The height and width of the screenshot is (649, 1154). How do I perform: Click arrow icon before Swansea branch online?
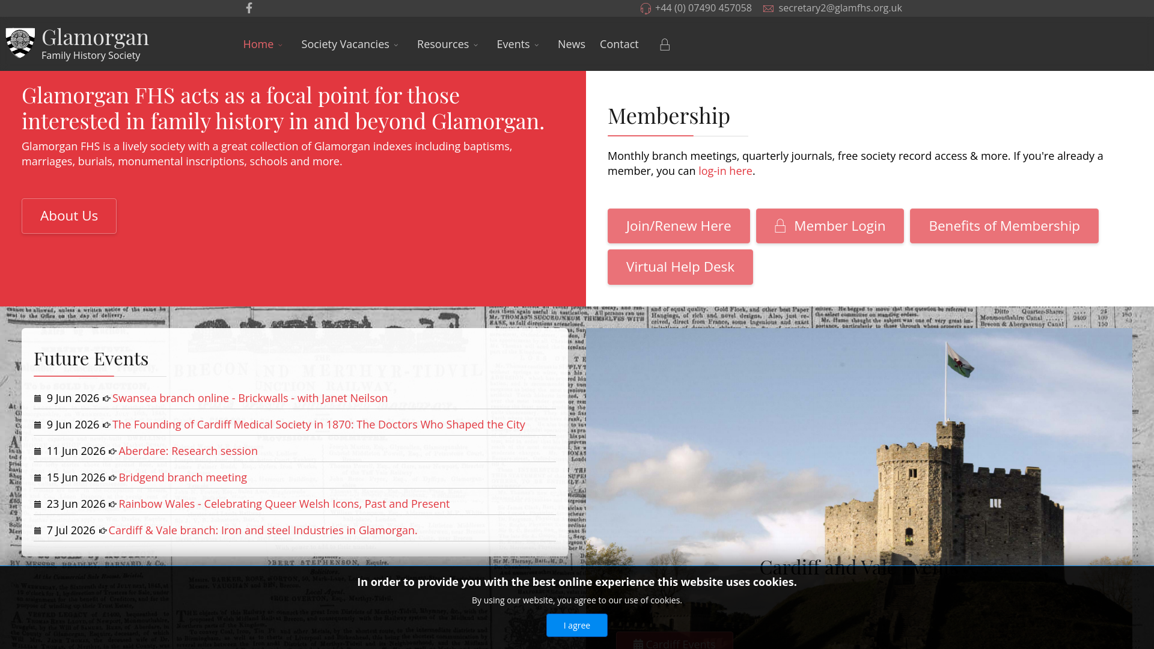pyautogui.click(x=106, y=398)
